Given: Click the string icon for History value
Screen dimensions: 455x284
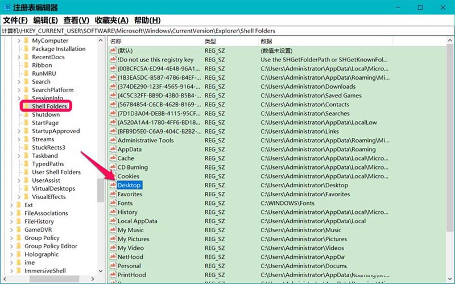Looking at the screenshot, I should tap(113, 212).
